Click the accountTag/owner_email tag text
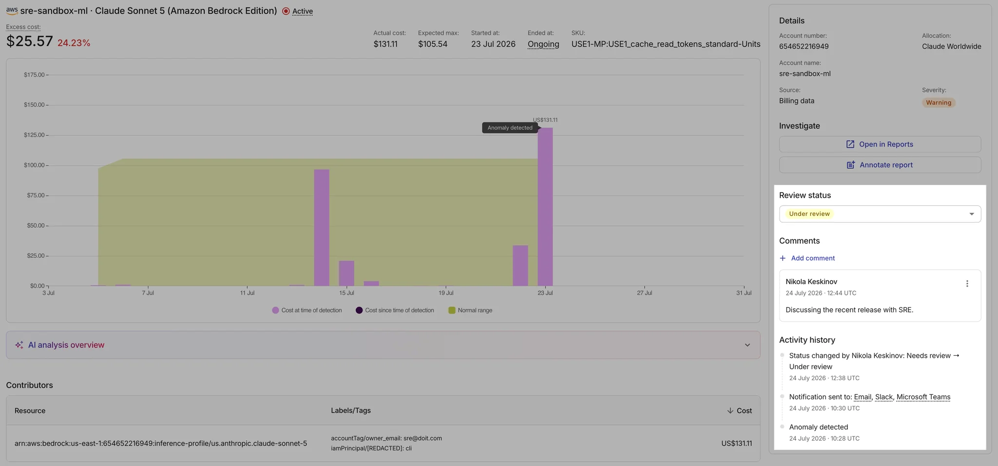Viewport: 998px width, 466px height. 386,438
